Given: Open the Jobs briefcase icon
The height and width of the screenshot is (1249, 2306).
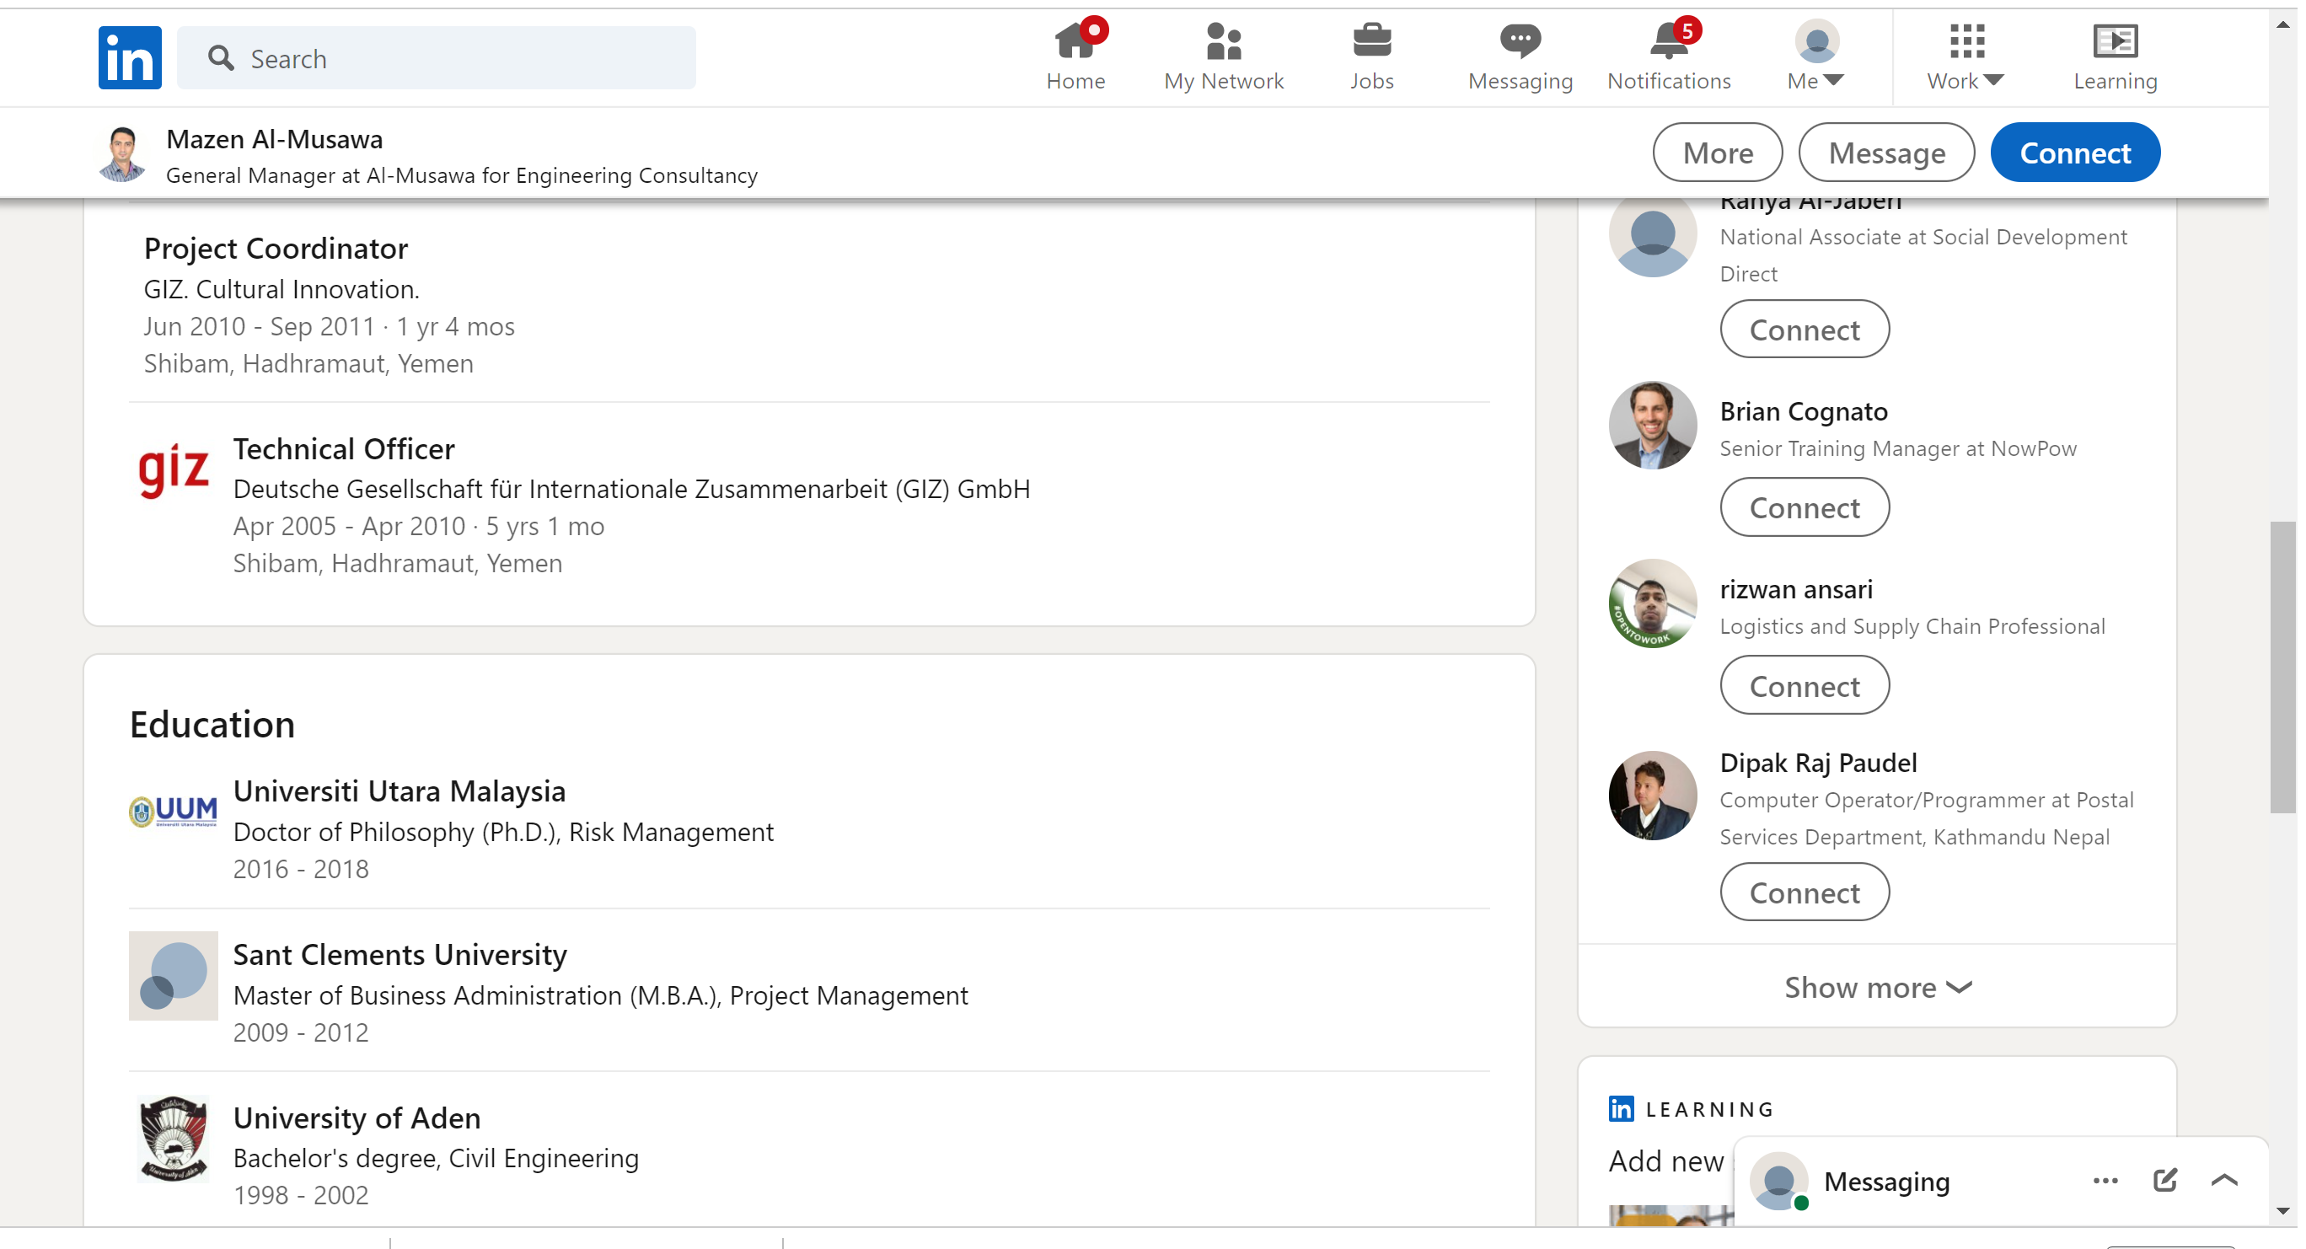Looking at the screenshot, I should 1371,41.
